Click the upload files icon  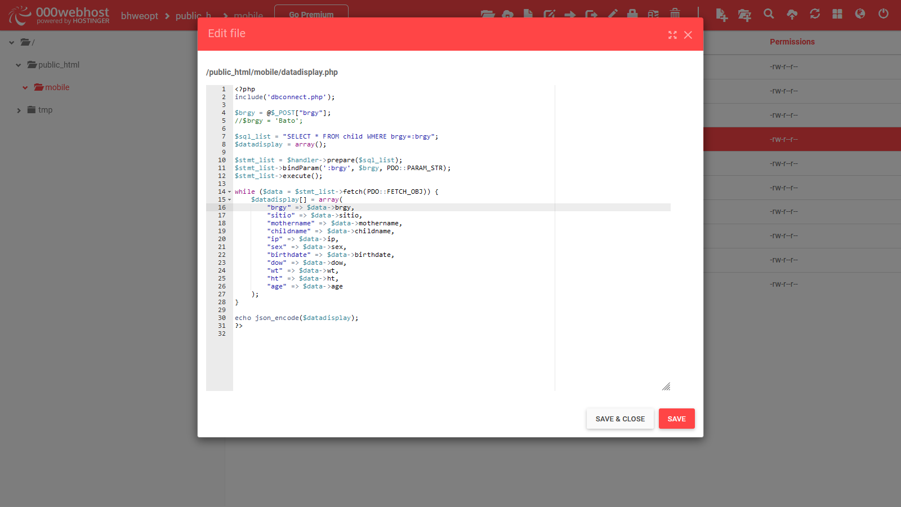792,14
